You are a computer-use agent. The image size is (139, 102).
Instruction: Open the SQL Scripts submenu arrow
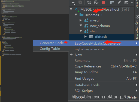pos(137,91)
